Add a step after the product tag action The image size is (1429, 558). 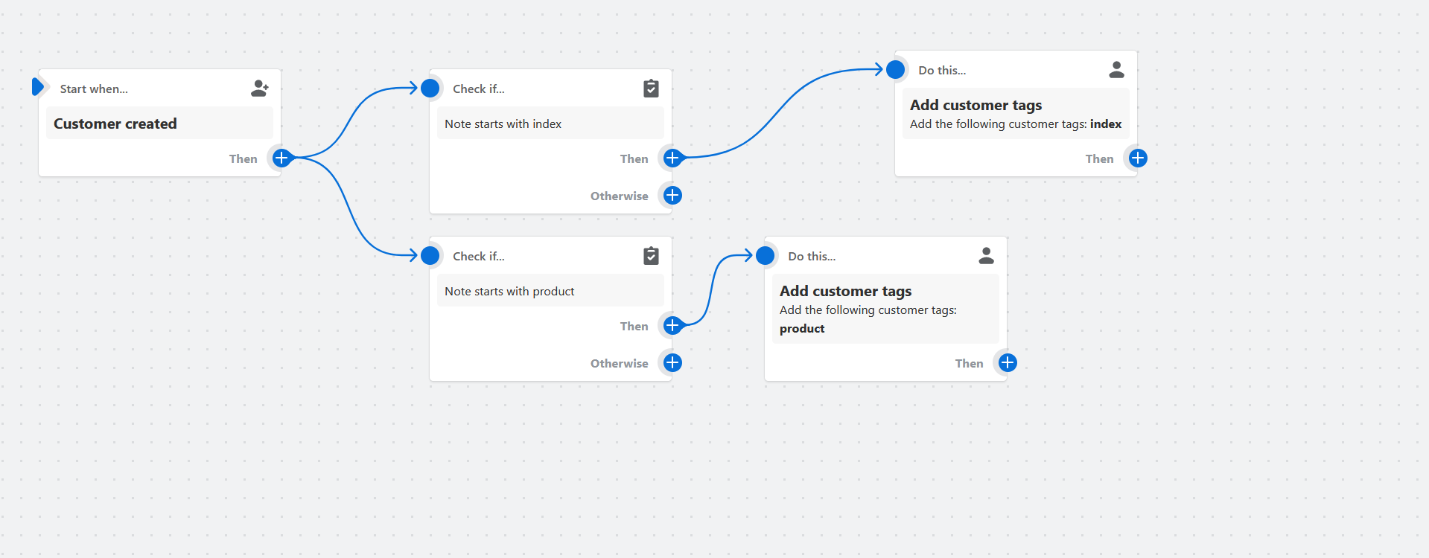[x=1008, y=363]
